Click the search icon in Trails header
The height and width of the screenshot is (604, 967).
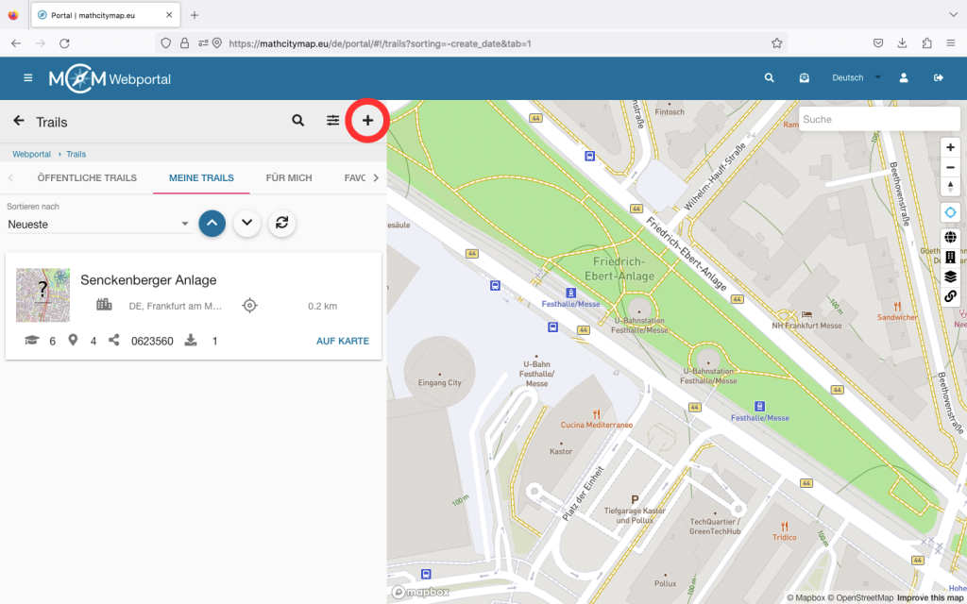pyautogui.click(x=297, y=121)
